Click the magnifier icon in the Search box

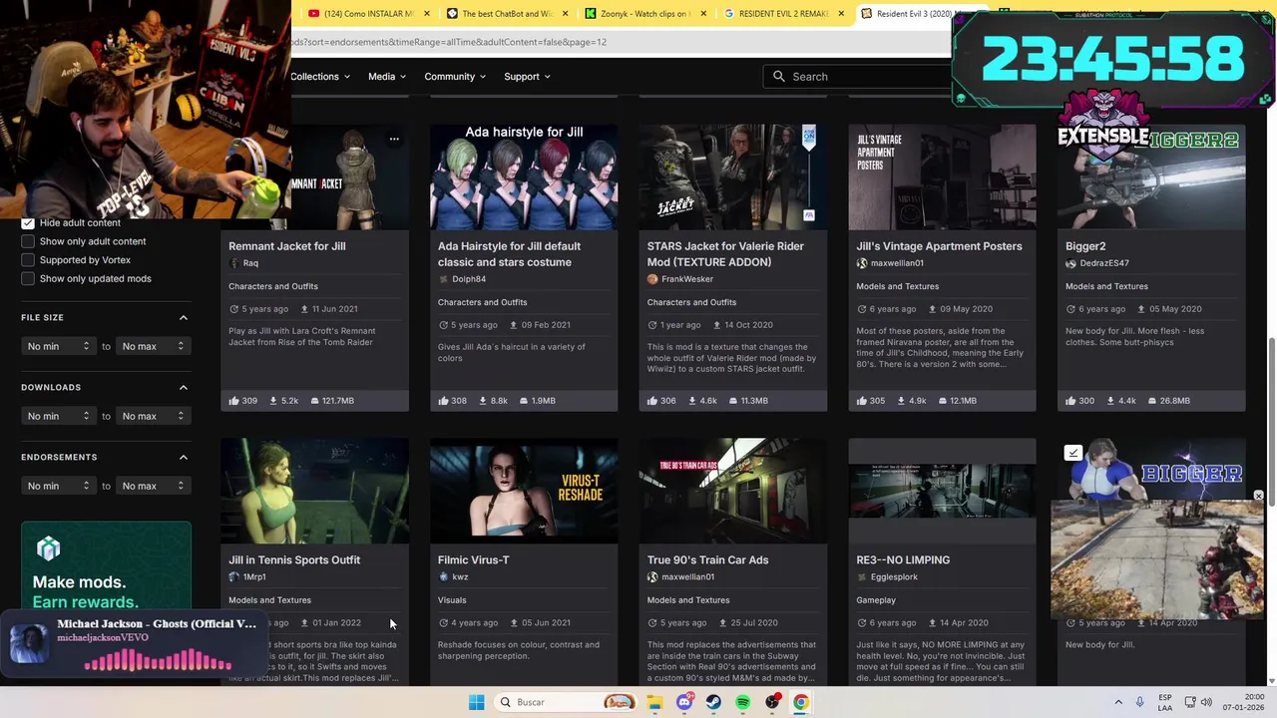[779, 77]
